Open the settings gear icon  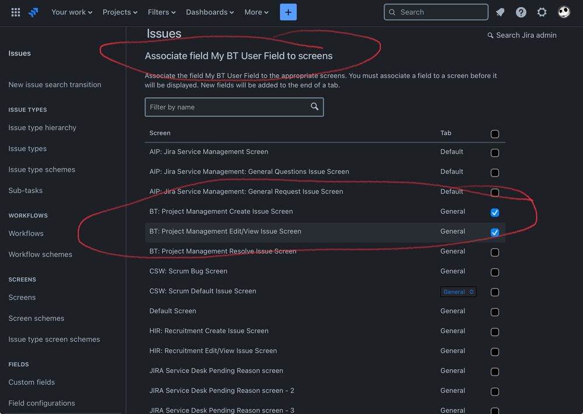point(542,12)
